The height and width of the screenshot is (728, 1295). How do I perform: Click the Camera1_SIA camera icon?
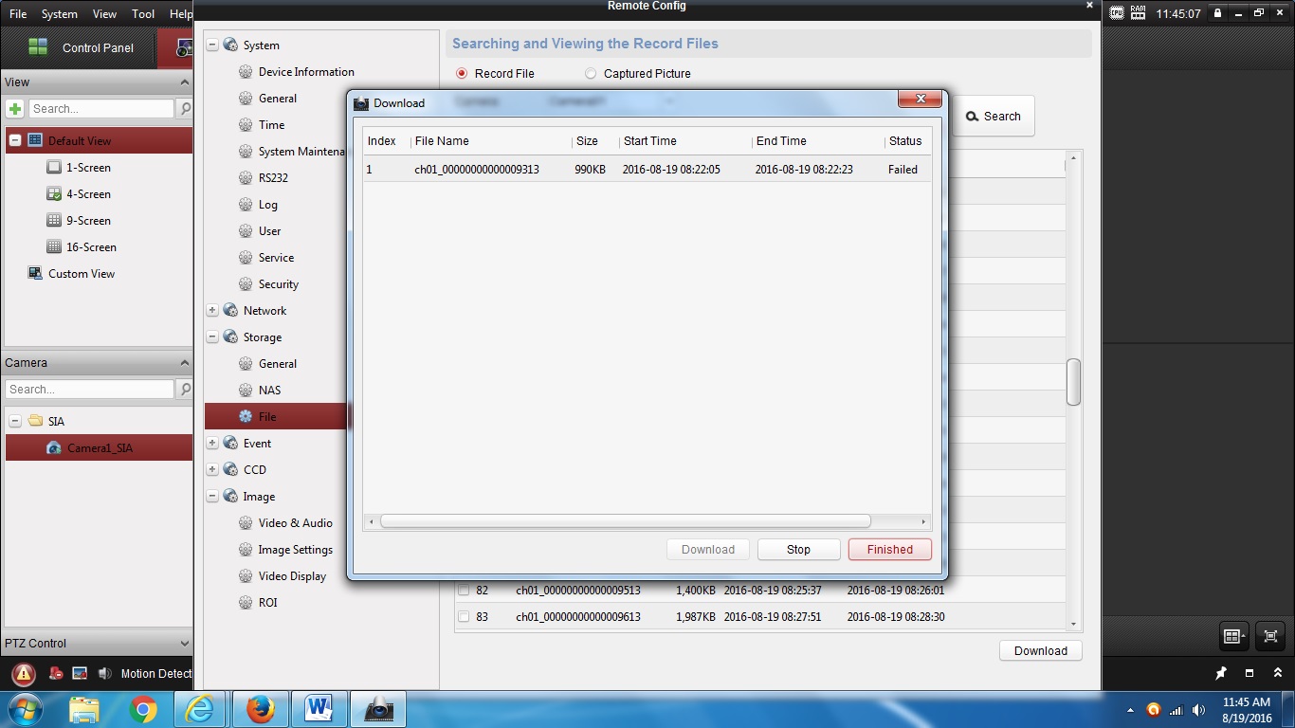54,448
